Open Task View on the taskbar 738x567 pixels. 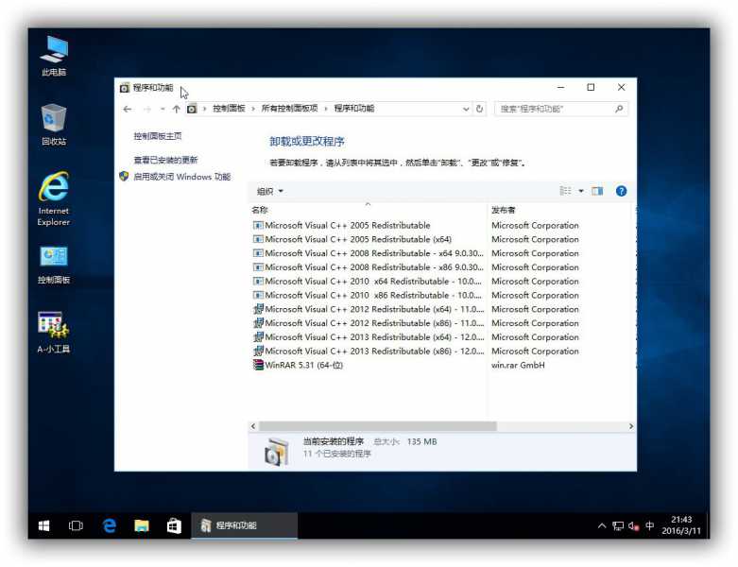[x=76, y=525]
